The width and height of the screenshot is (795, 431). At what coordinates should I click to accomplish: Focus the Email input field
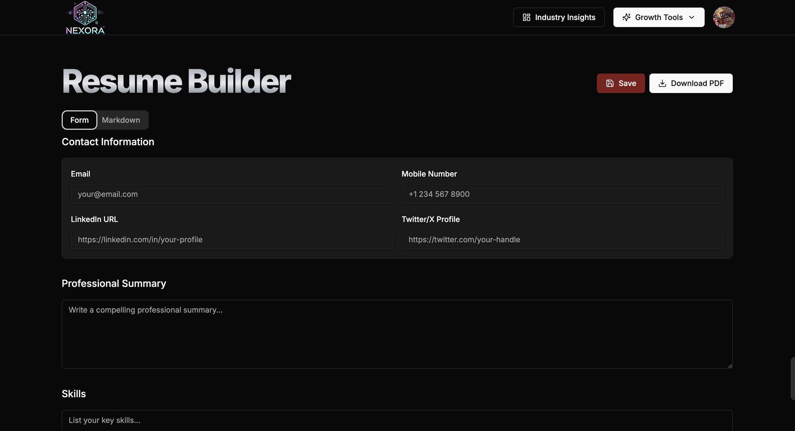(231, 194)
